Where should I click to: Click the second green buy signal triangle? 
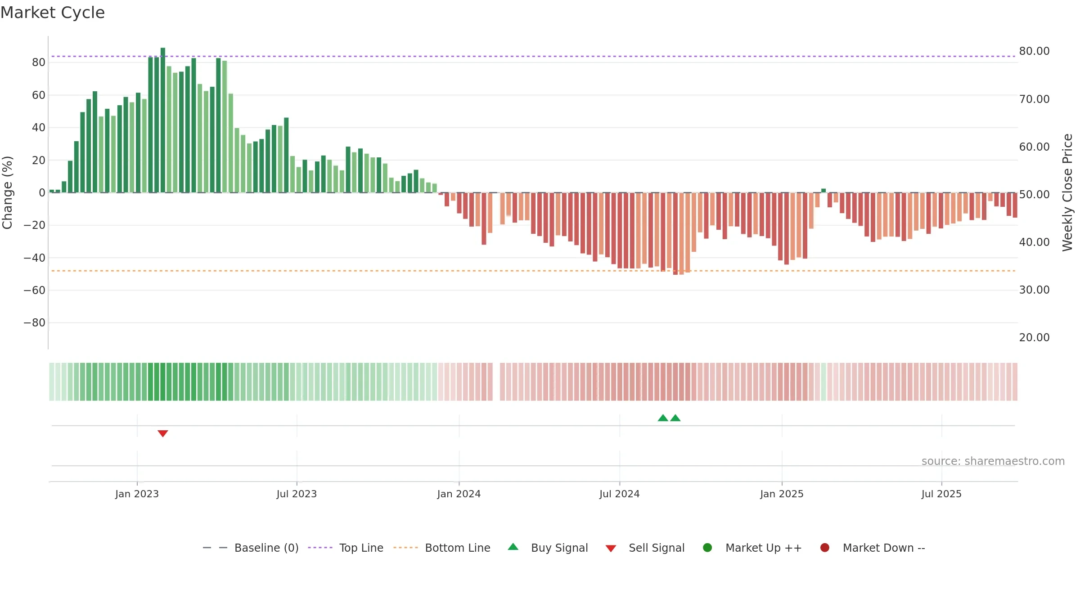coord(675,418)
